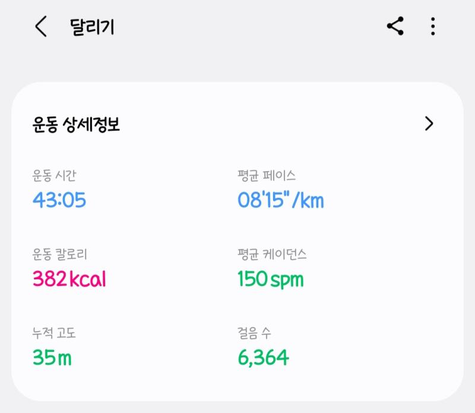This screenshot has height=413, width=475.
Task: Click the 평균 케이던스 label
Action: pyautogui.click(x=272, y=254)
